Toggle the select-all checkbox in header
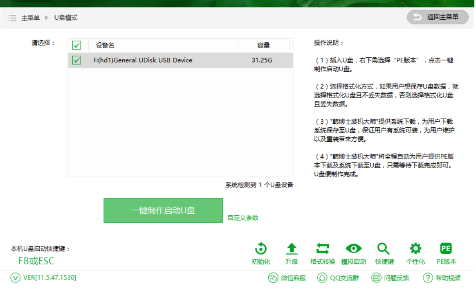Image resolution: width=476 pixels, height=289 pixels. (x=76, y=45)
